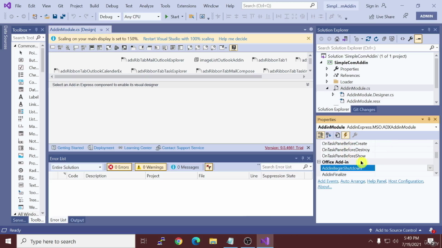Viewport: 442px width, 248px height.
Task: Toggle Events lightning bolt in Properties panel
Action: point(345,135)
